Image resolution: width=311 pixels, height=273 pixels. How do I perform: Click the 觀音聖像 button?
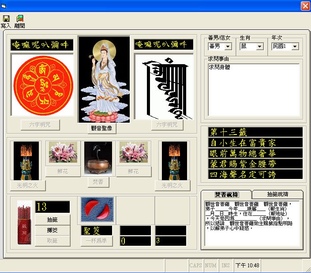pyautogui.click(x=104, y=128)
